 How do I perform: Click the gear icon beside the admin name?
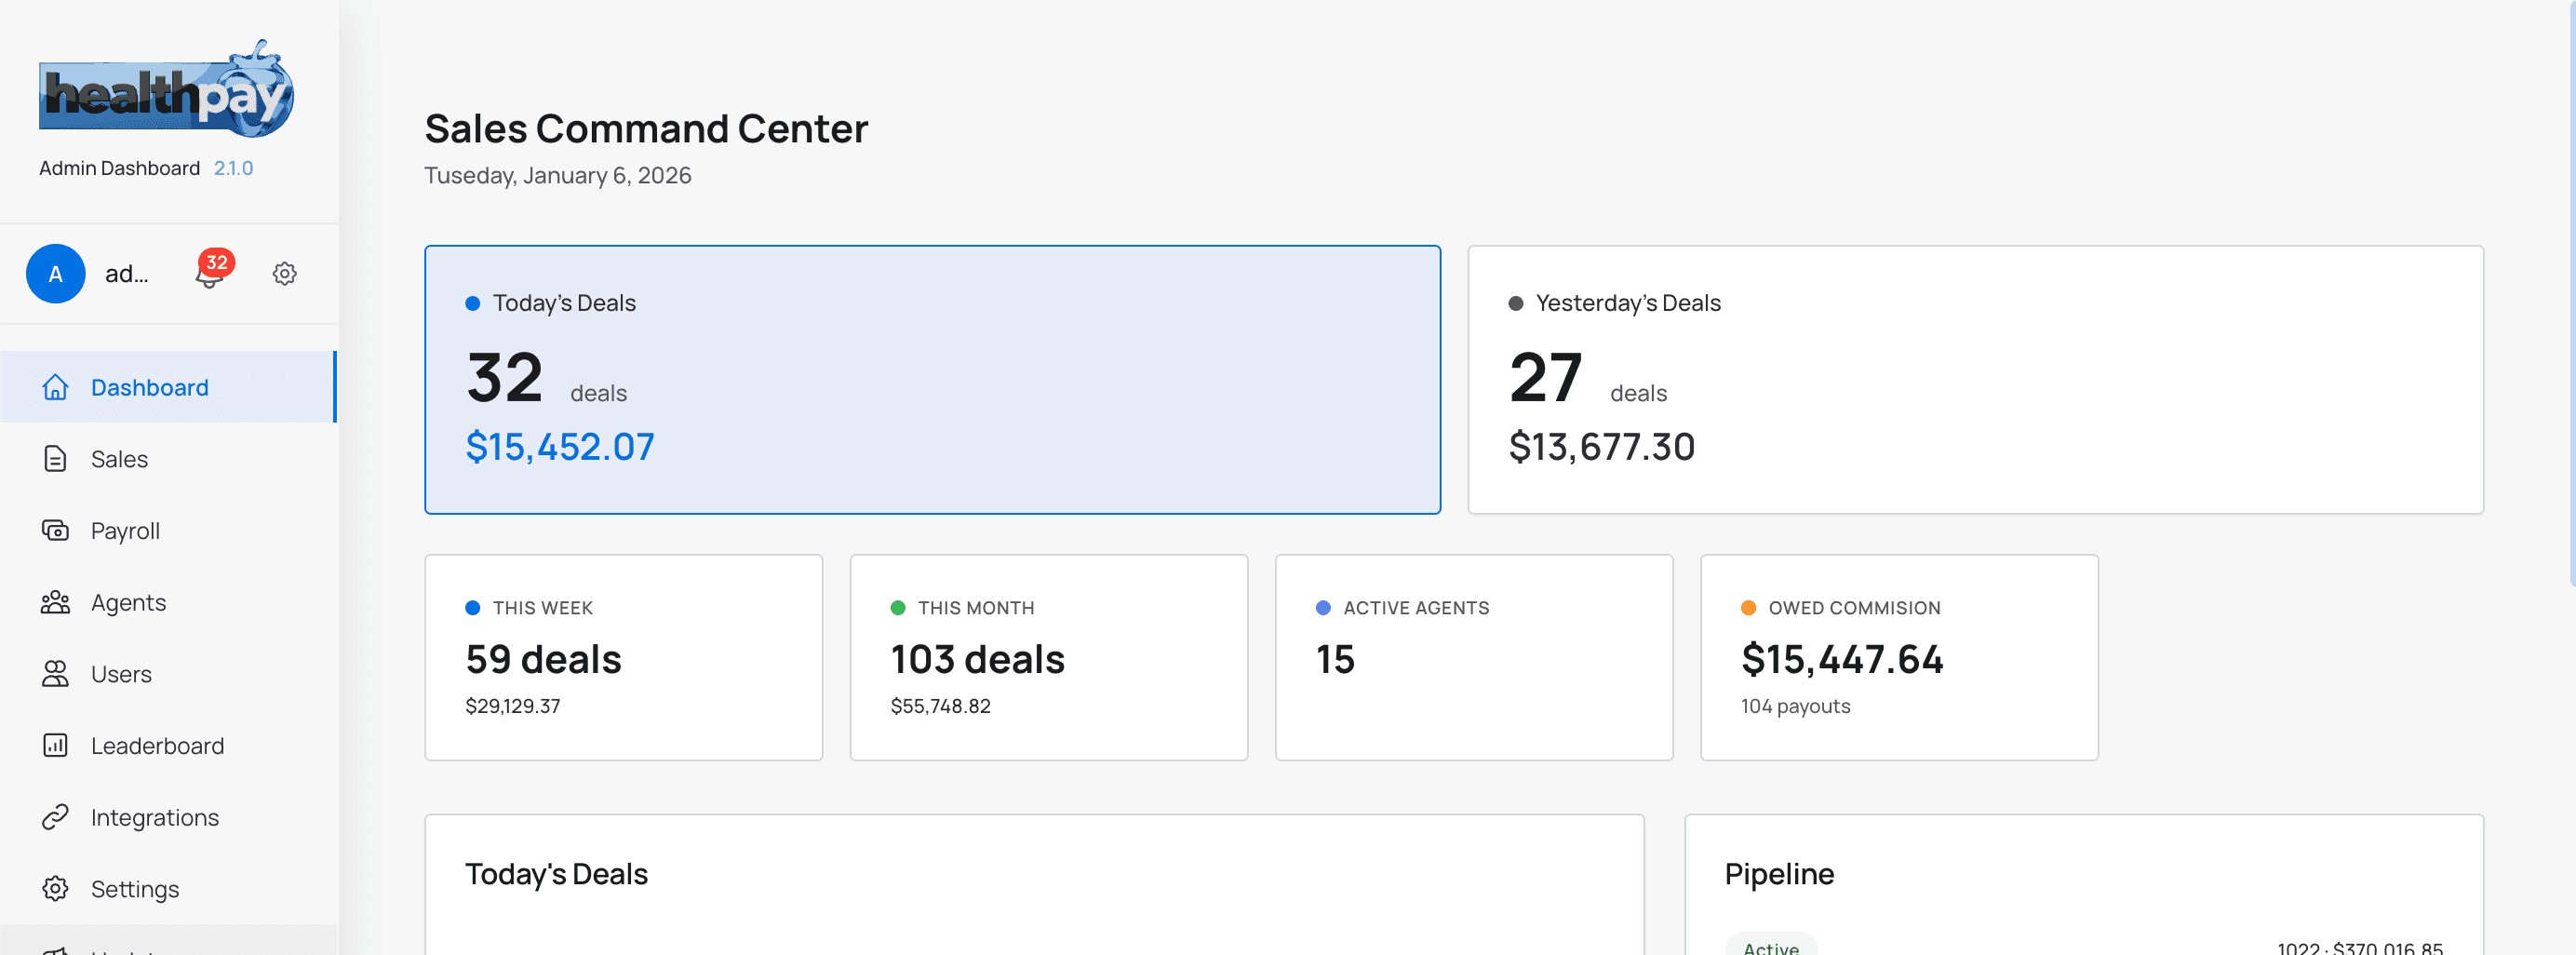coord(284,273)
